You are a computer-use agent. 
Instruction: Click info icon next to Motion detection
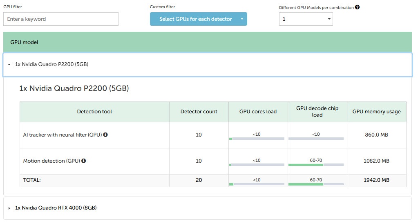[84, 161]
